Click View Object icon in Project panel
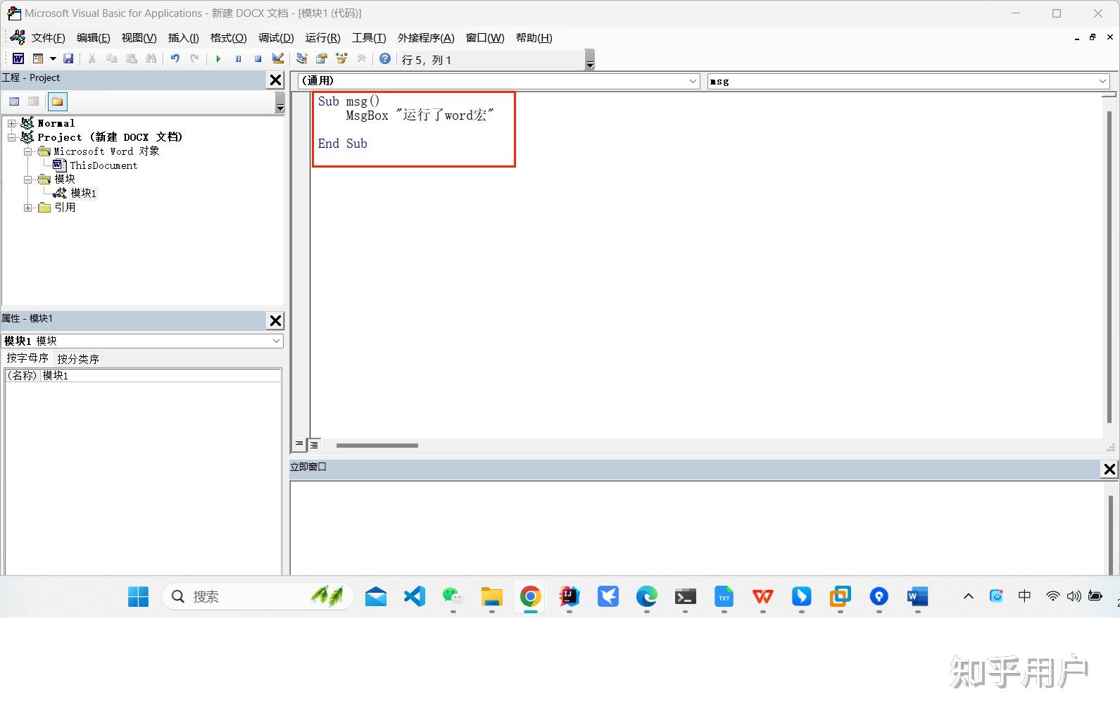The width and height of the screenshot is (1120, 711). click(33, 101)
